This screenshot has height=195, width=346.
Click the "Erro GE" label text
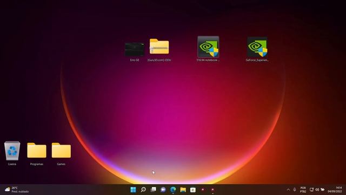135,60
